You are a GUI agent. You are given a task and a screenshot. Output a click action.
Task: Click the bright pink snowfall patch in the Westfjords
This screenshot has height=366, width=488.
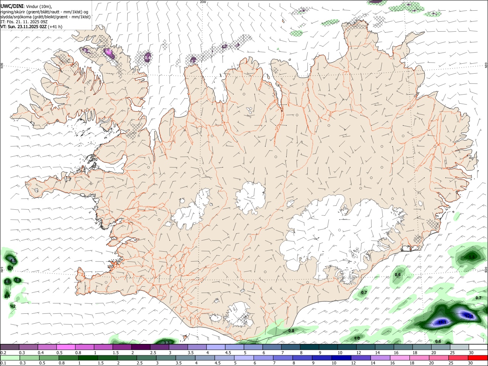coord(109,53)
